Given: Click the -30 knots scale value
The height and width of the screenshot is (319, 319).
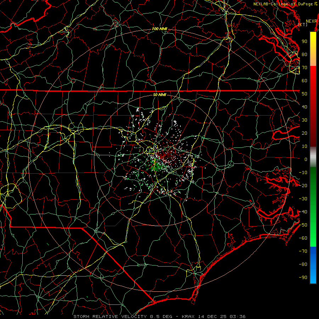Looking at the screenshot, I should [x=303, y=199].
